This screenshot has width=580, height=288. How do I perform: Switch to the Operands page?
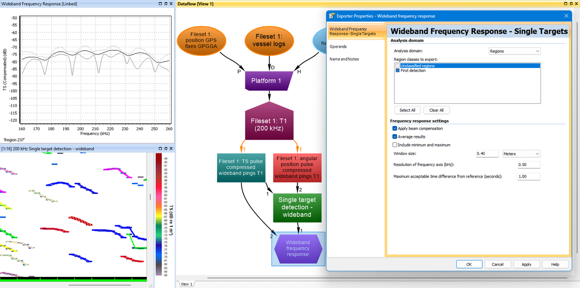pyautogui.click(x=338, y=46)
